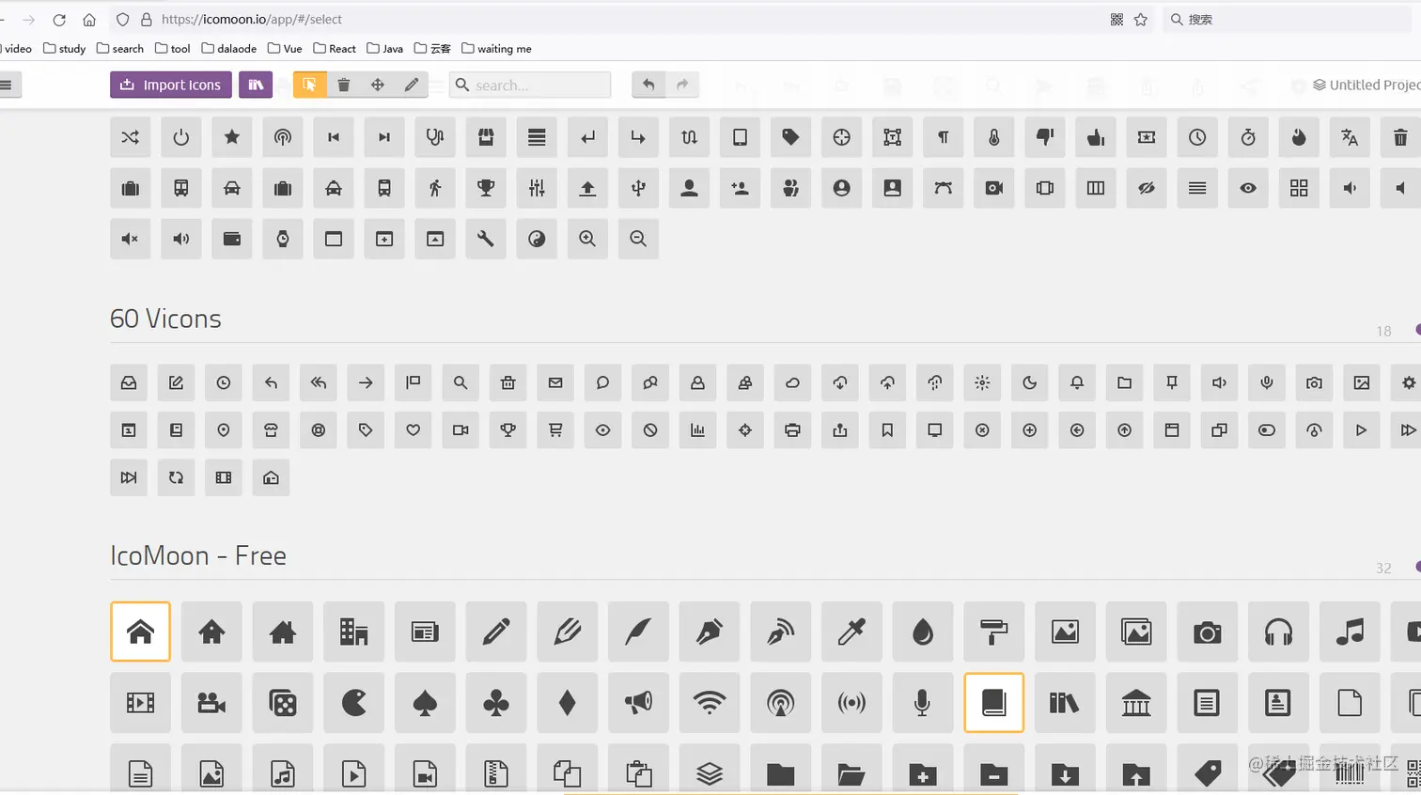Select the zoom-out magnifier icon

click(x=638, y=239)
